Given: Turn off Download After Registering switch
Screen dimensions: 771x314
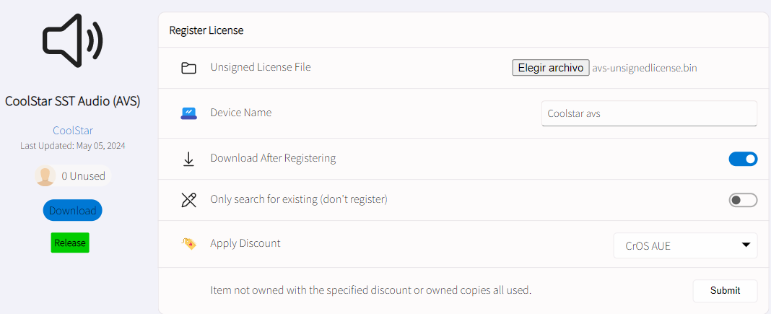Looking at the screenshot, I should point(743,159).
